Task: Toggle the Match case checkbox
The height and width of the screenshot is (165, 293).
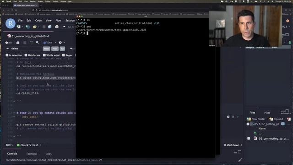Action: tap(26, 55)
